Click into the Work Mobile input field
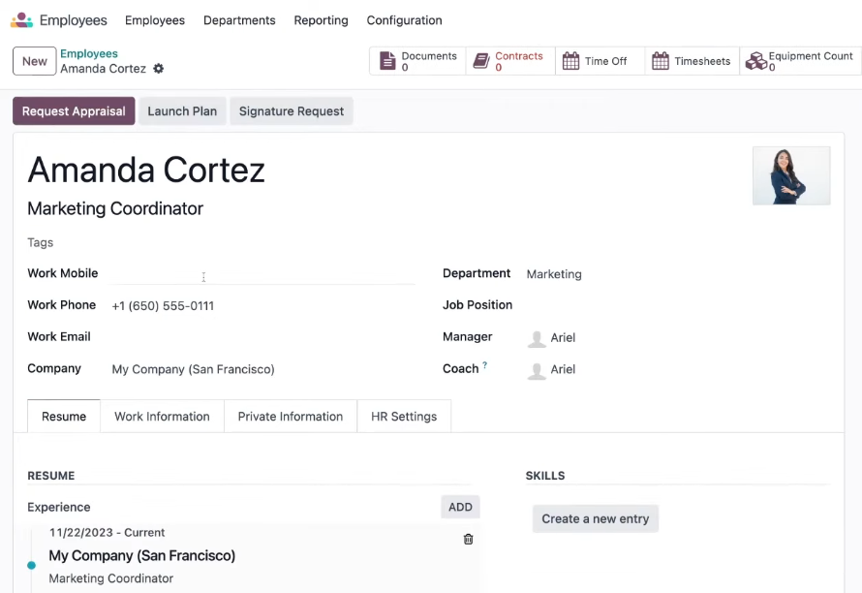Screen dimensions: 862x593 pos(262,273)
